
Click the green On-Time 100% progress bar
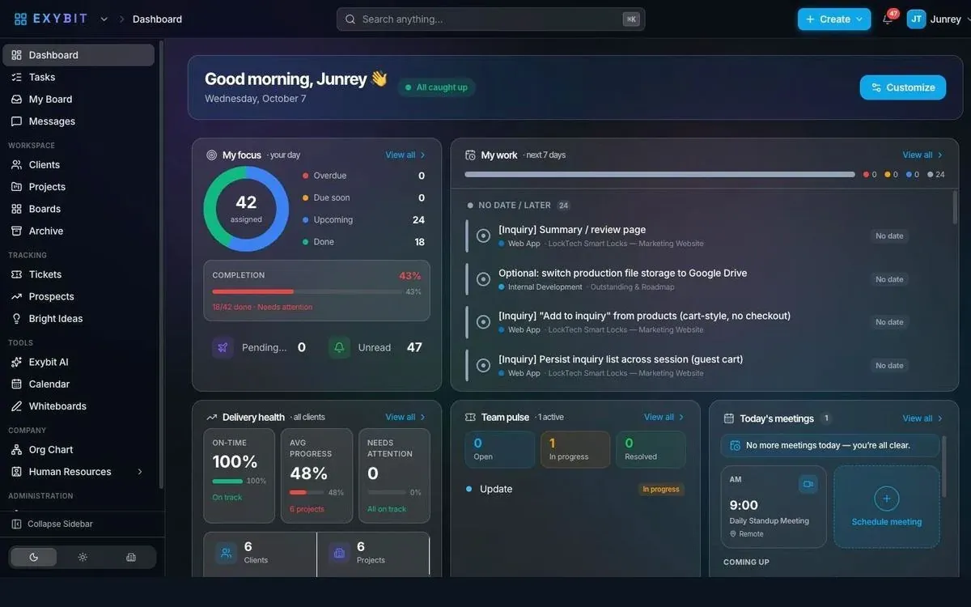pos(227,481)
